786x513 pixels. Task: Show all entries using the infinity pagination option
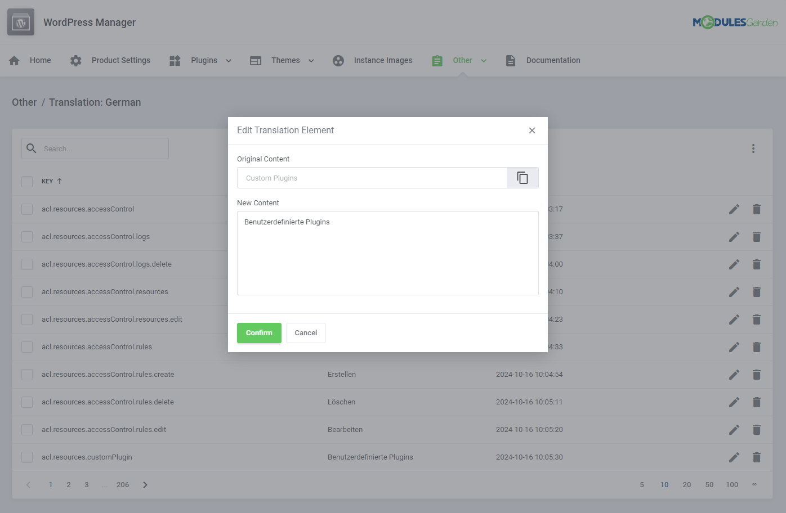pos(754,484)
